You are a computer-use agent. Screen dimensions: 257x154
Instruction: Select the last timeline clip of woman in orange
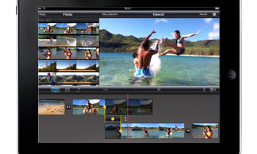pos(205,131)
